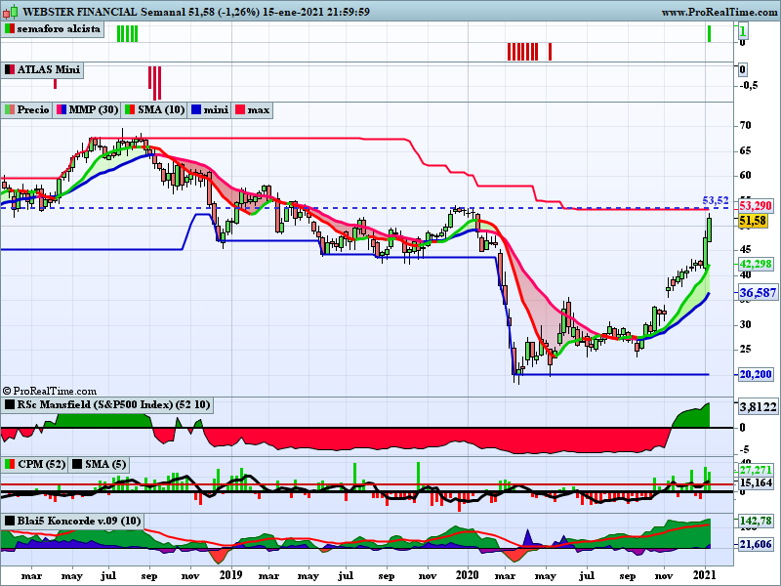Click the CPM (52) indicator label
The width and height of the screenshot is (781, 586).
click(41, 465)
